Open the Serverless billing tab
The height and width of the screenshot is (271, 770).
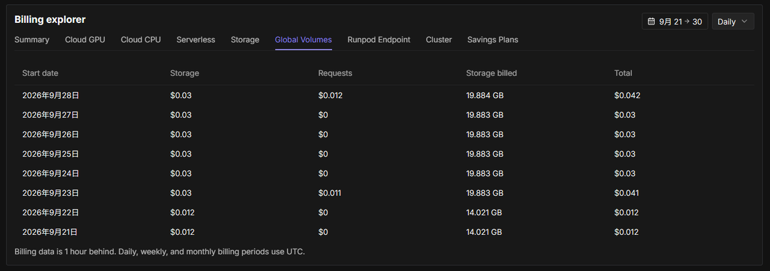[196, 40]
